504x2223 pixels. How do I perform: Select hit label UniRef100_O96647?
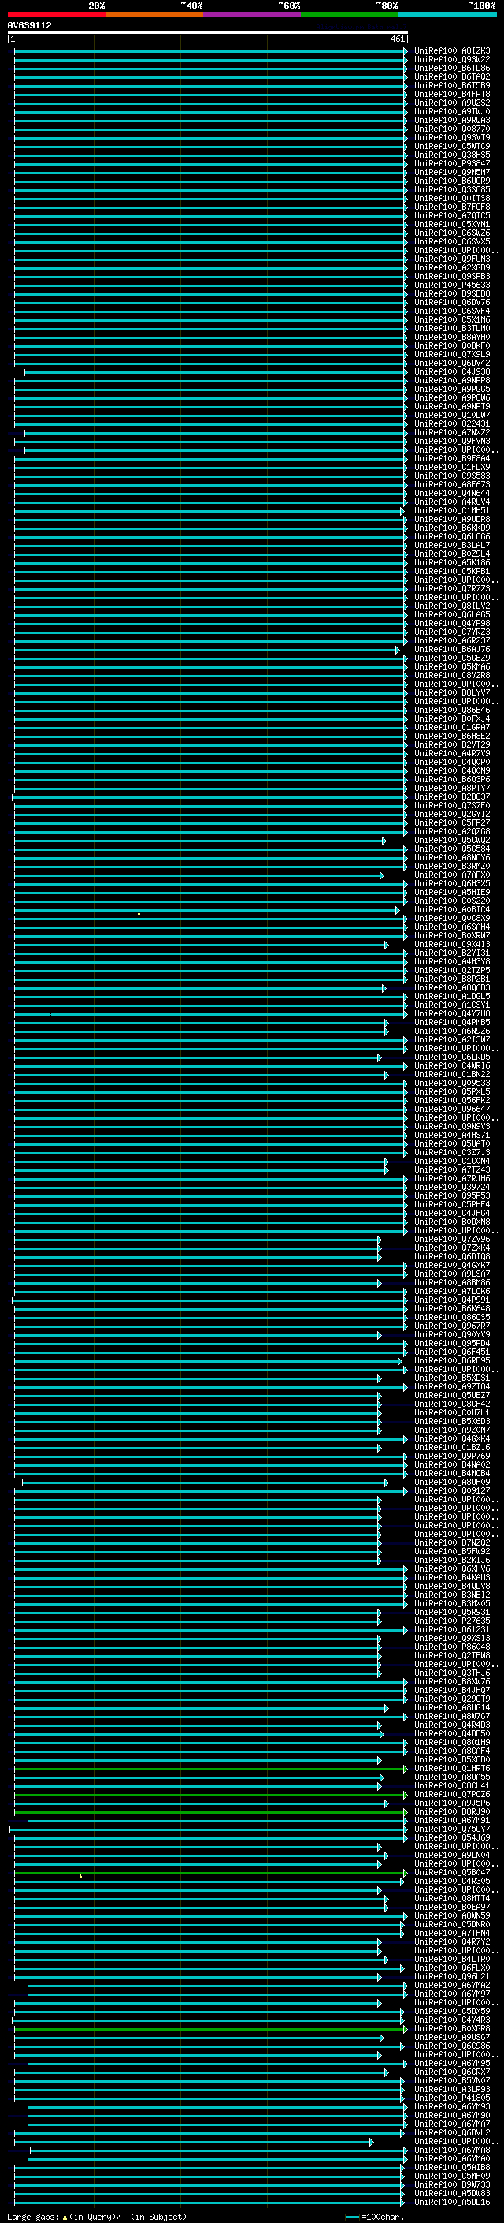coord(452,1109)
